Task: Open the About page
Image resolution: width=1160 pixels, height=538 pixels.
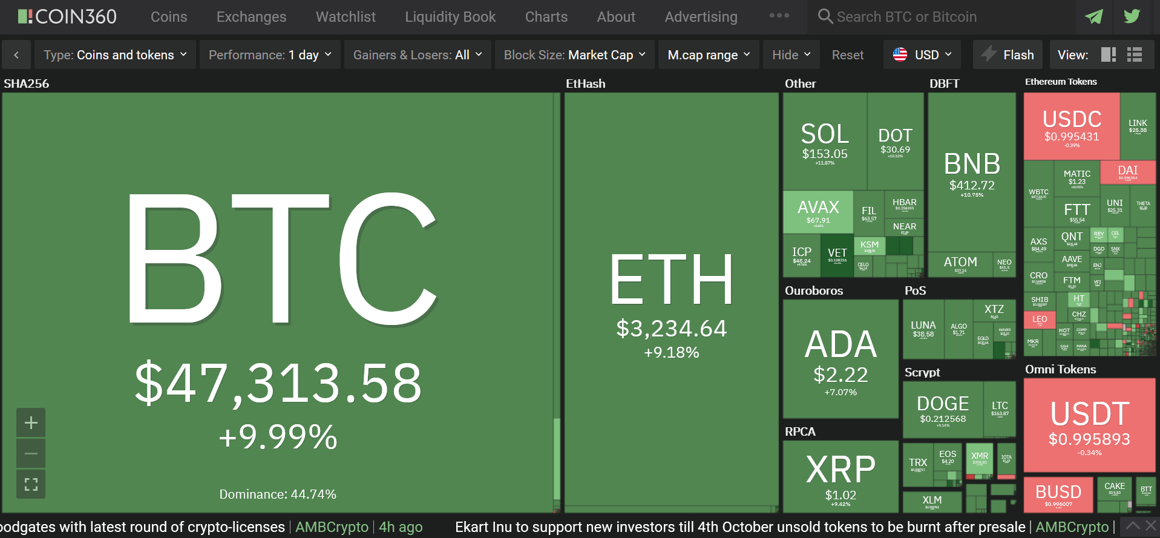Action: click(x=616, y=17)
